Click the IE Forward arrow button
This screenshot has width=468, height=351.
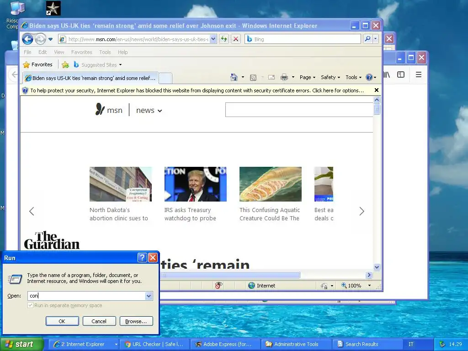40,39
